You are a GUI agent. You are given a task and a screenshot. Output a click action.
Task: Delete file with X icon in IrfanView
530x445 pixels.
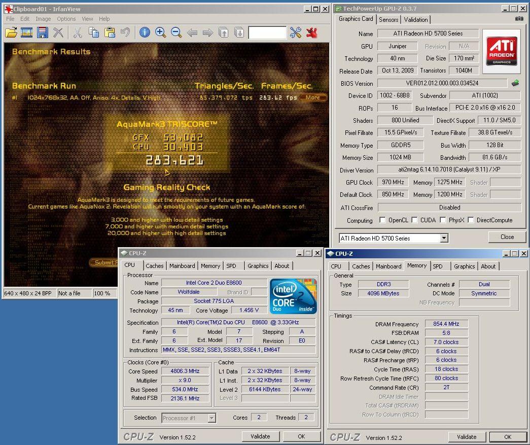pyautogui.click(x=58, y=33)
